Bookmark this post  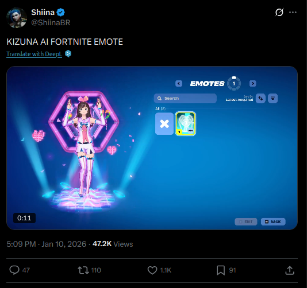(x=221, y=270)
